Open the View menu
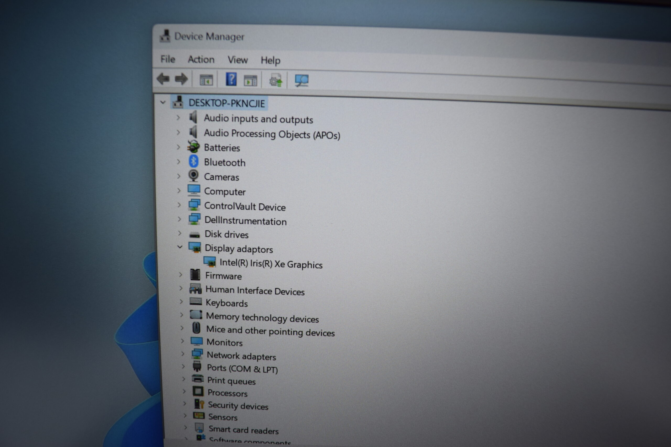The height and width of the screenshot is (447, 671). (x=238, y=60)
